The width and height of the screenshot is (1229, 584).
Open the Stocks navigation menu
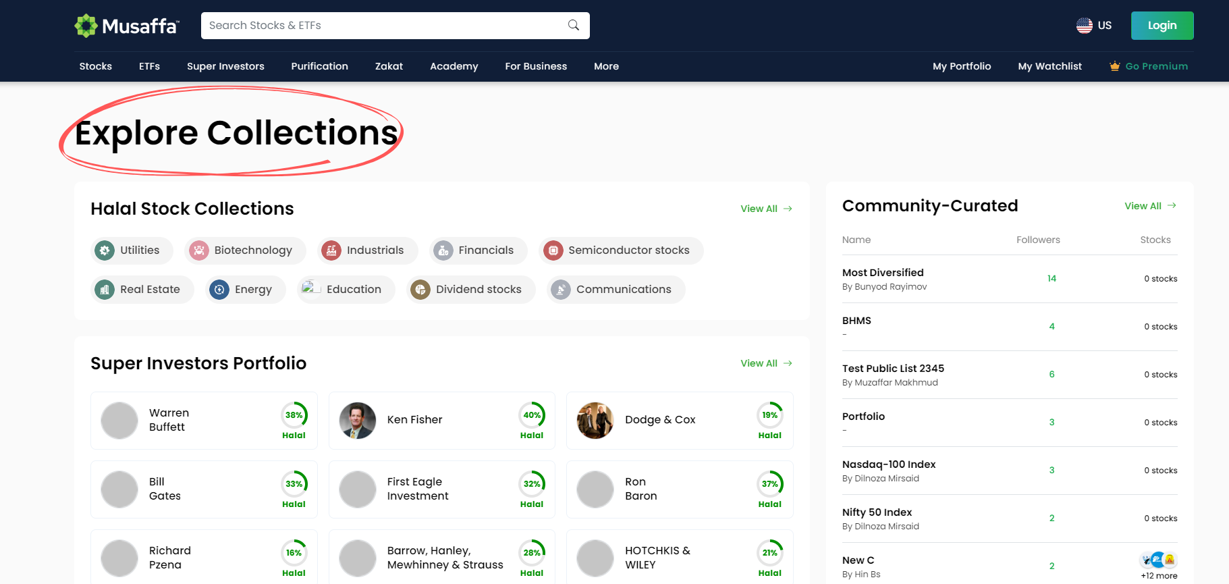pyautogui.click(x=96, y=66)
